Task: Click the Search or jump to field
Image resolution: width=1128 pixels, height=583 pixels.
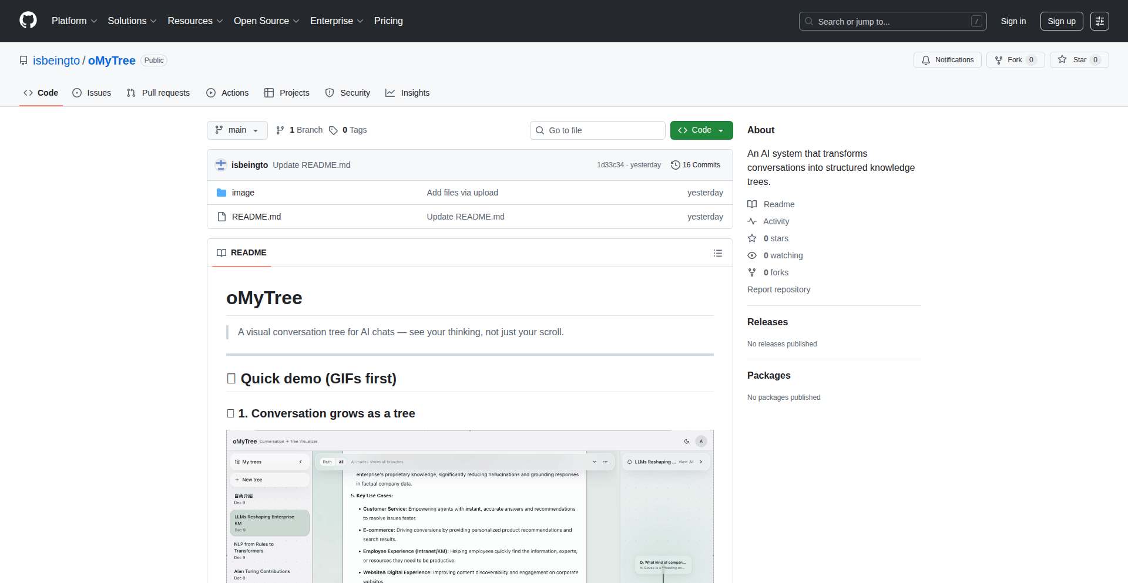Action: click(x=892, y=21)
